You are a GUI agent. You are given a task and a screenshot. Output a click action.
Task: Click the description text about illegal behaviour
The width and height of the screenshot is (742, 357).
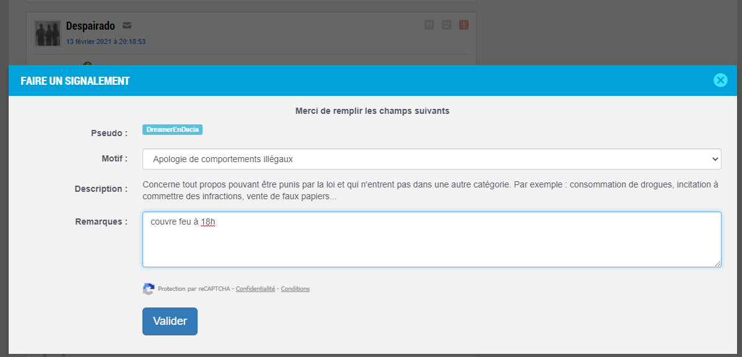pos(430,191)
